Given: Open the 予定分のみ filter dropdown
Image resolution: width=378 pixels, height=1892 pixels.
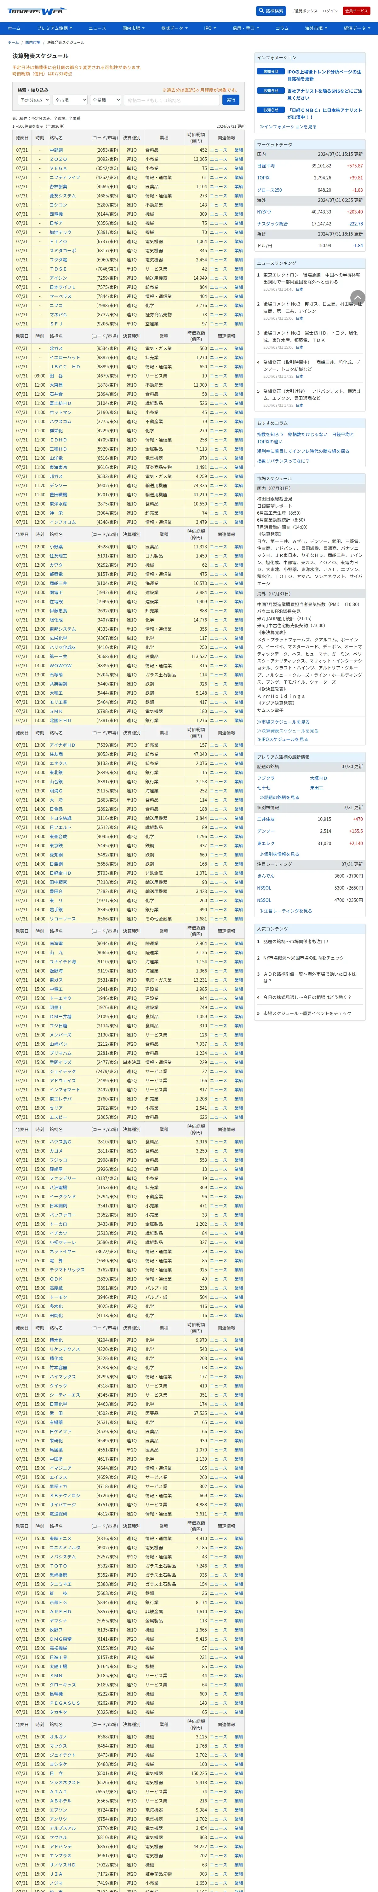Looking at the screenshot, I should 33,100.
